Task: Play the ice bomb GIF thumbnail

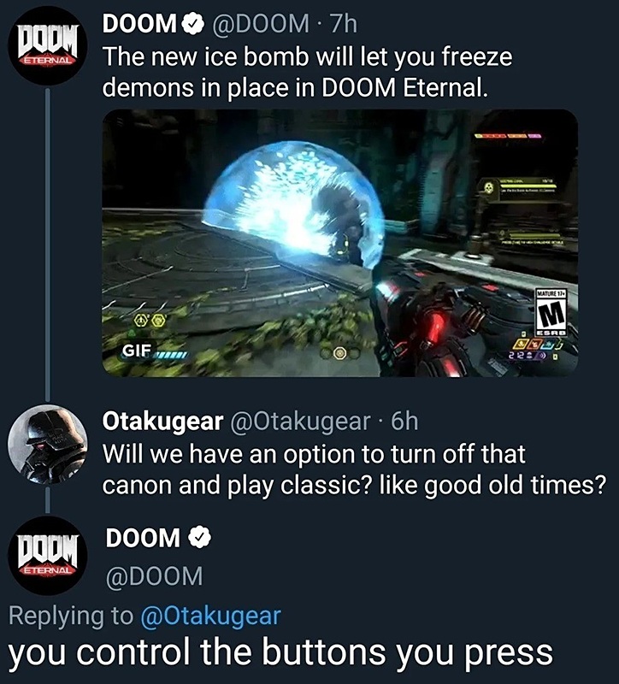Action: (339, 243)
